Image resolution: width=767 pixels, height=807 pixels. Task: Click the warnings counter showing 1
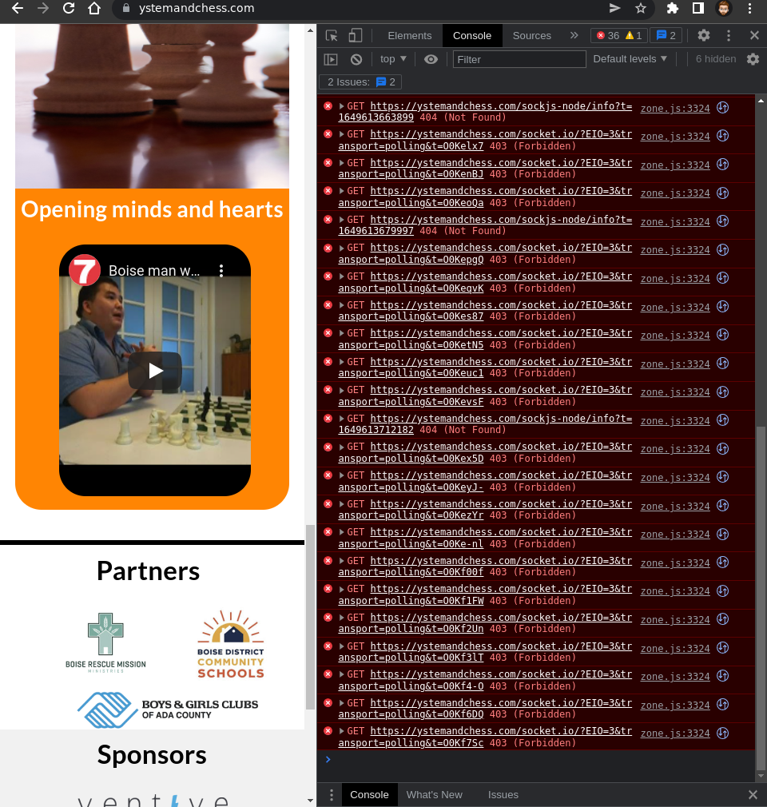[x=634, y=35]
